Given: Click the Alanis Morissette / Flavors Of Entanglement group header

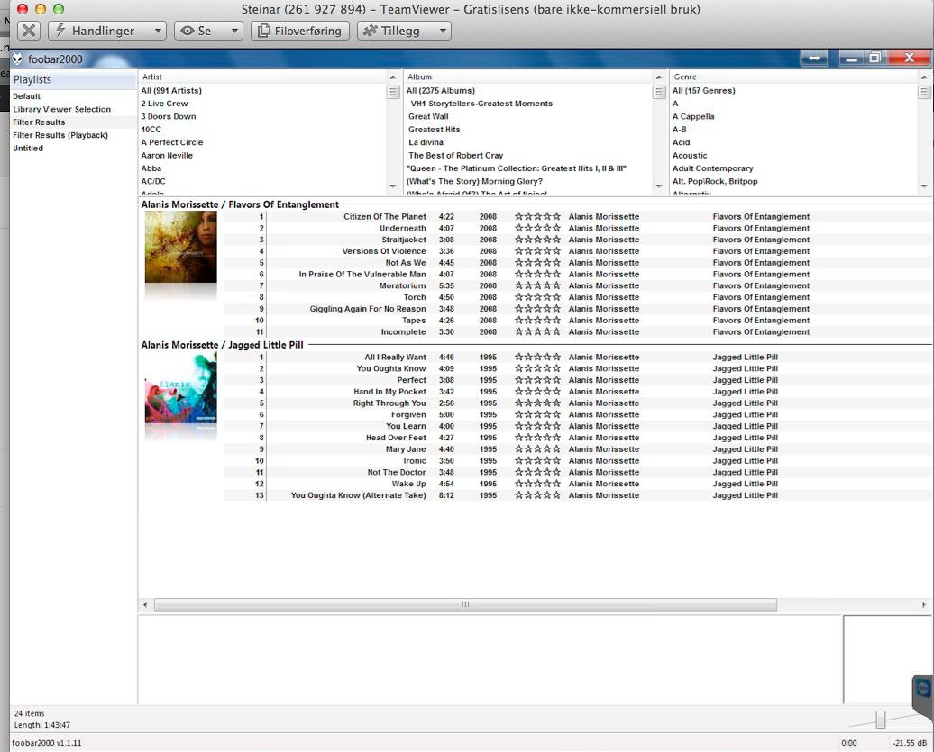Looking at the screenshot, I should (240, 204).
